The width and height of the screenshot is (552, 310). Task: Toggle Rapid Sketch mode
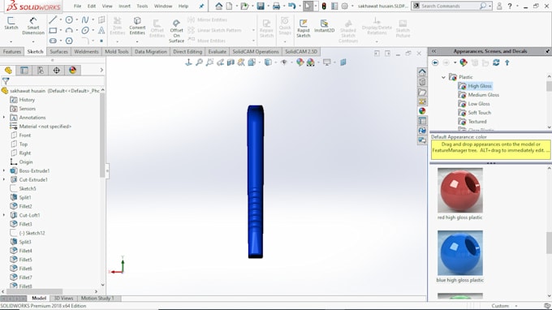pos(303,28)
